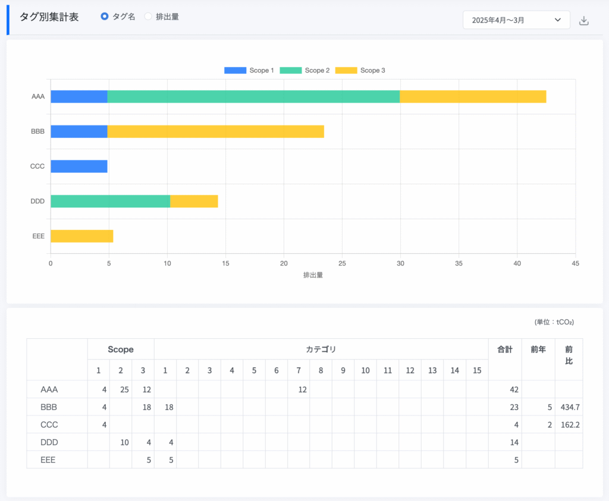609x501 pixels.
Task: Click the CCC blue bar
Action: 79,166
